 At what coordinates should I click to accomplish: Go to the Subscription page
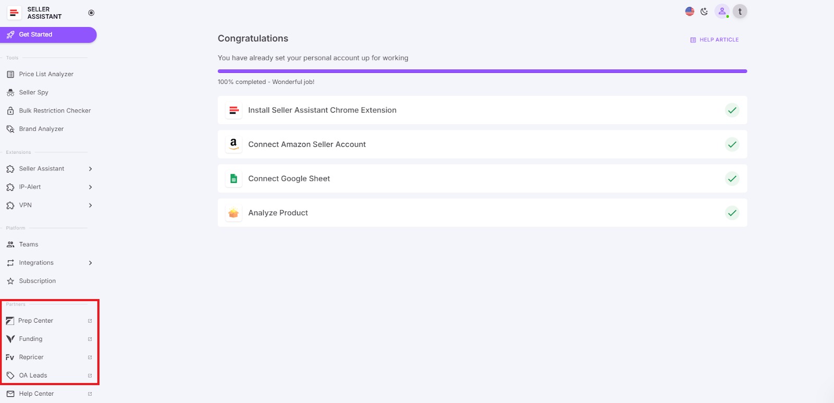37,280
